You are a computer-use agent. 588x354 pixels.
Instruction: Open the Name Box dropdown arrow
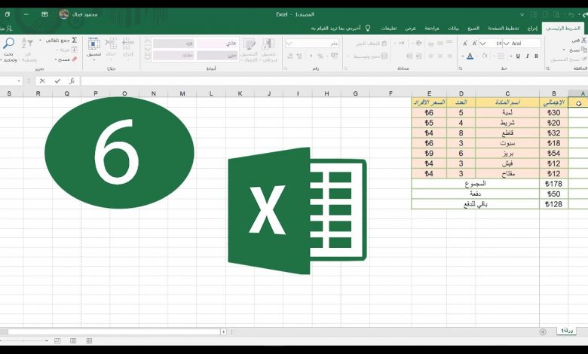point(18,81)
